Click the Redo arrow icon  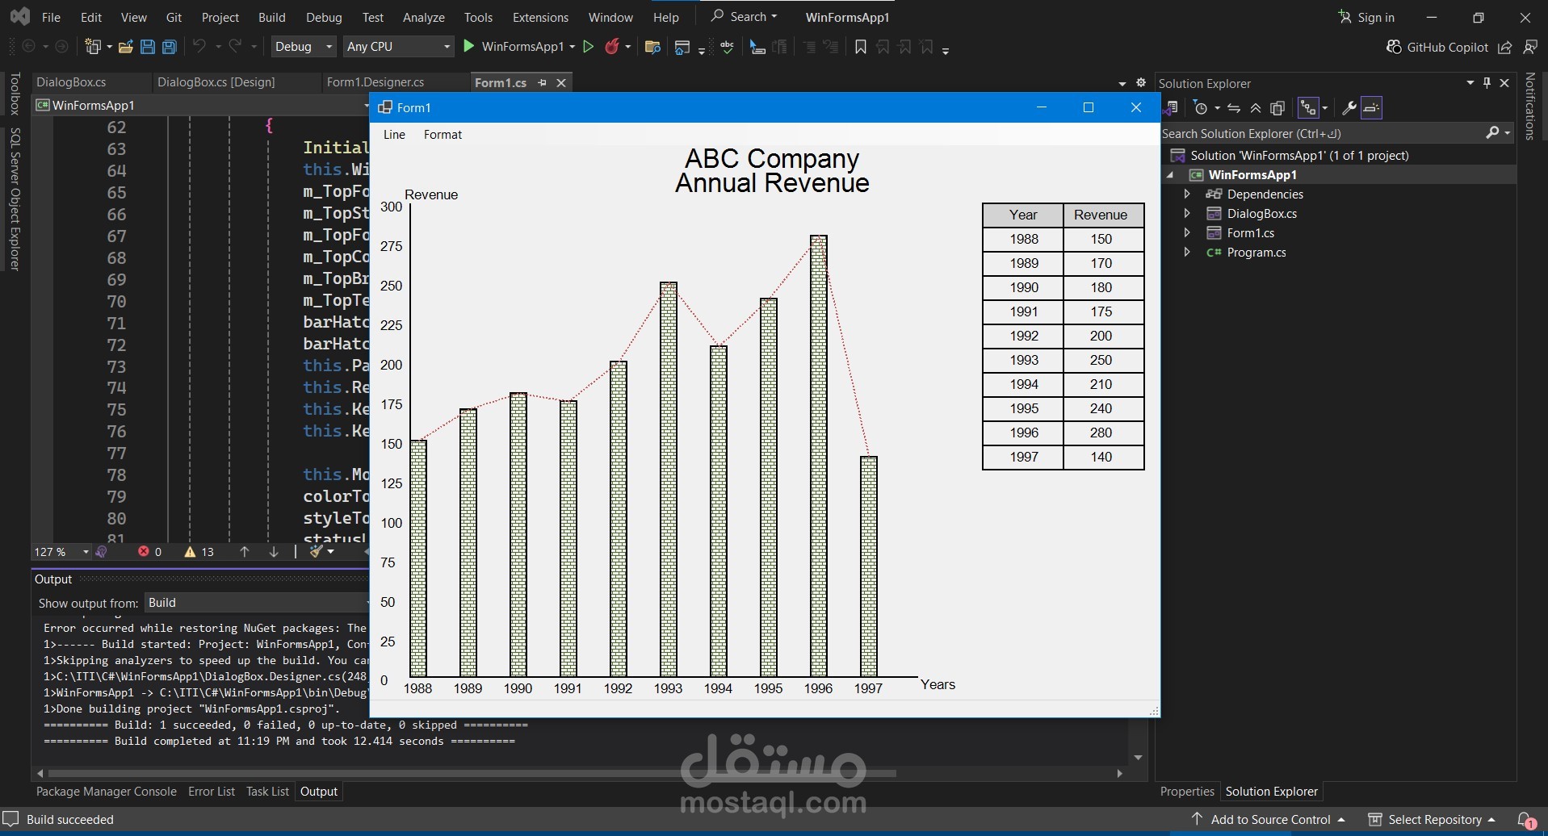(x=235, y=47)
